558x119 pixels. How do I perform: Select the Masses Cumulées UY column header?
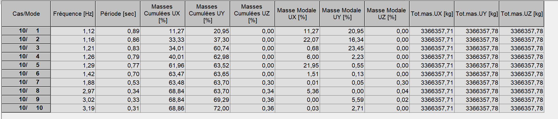tap(208, 14)
